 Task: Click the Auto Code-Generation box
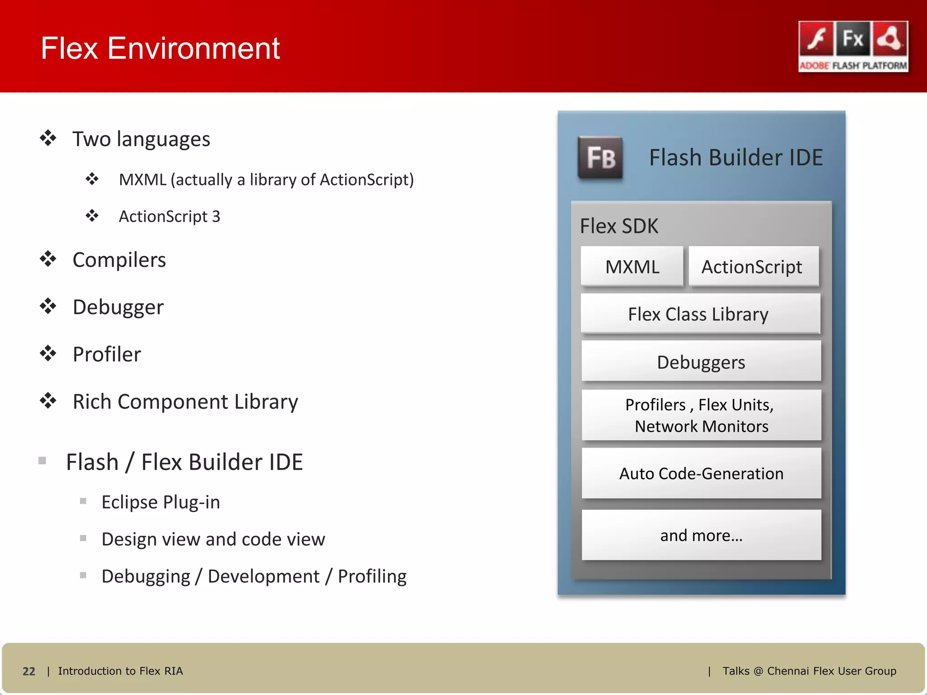click(x=701, y=473)
